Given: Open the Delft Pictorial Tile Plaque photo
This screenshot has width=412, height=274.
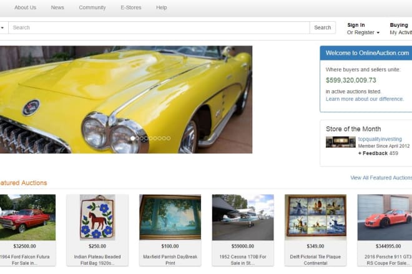Looking at the screenshot, I should tap(315, 217).
